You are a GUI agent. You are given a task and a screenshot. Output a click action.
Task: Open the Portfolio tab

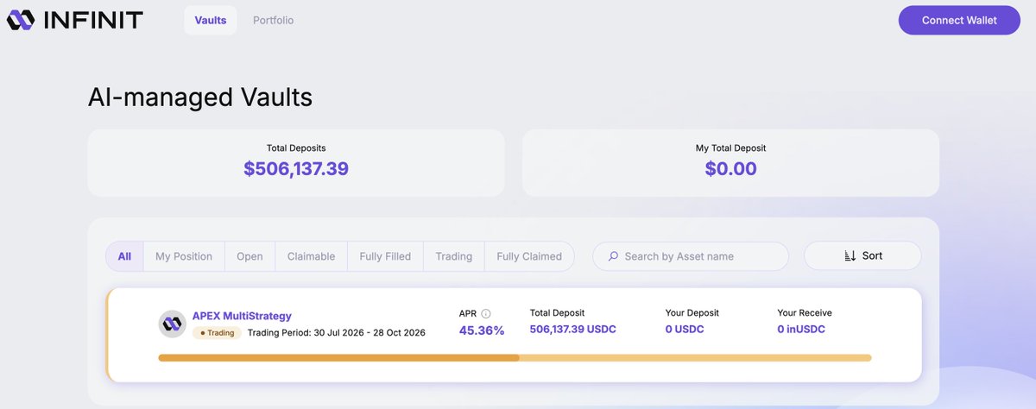pos(274,20)
